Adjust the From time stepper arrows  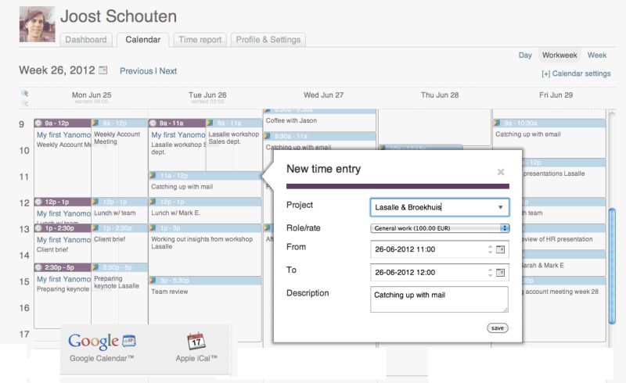(x=491, y=249)
